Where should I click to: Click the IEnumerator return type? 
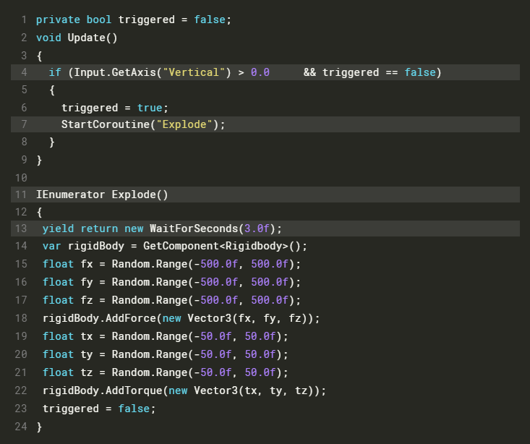point(70,194)
